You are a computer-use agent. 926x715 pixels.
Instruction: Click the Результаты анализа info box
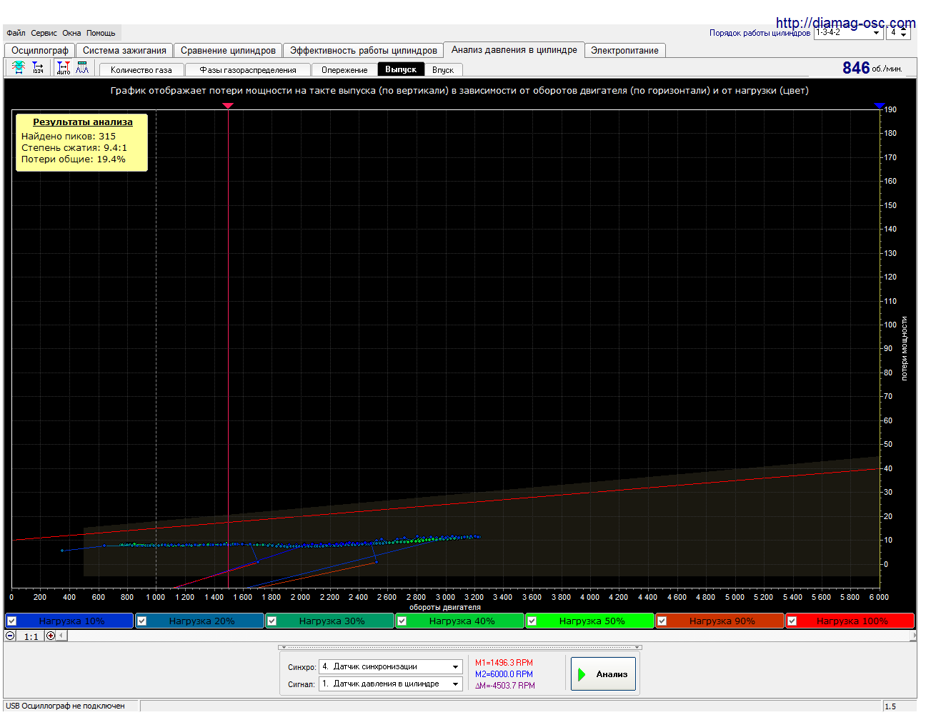(82, 142)
